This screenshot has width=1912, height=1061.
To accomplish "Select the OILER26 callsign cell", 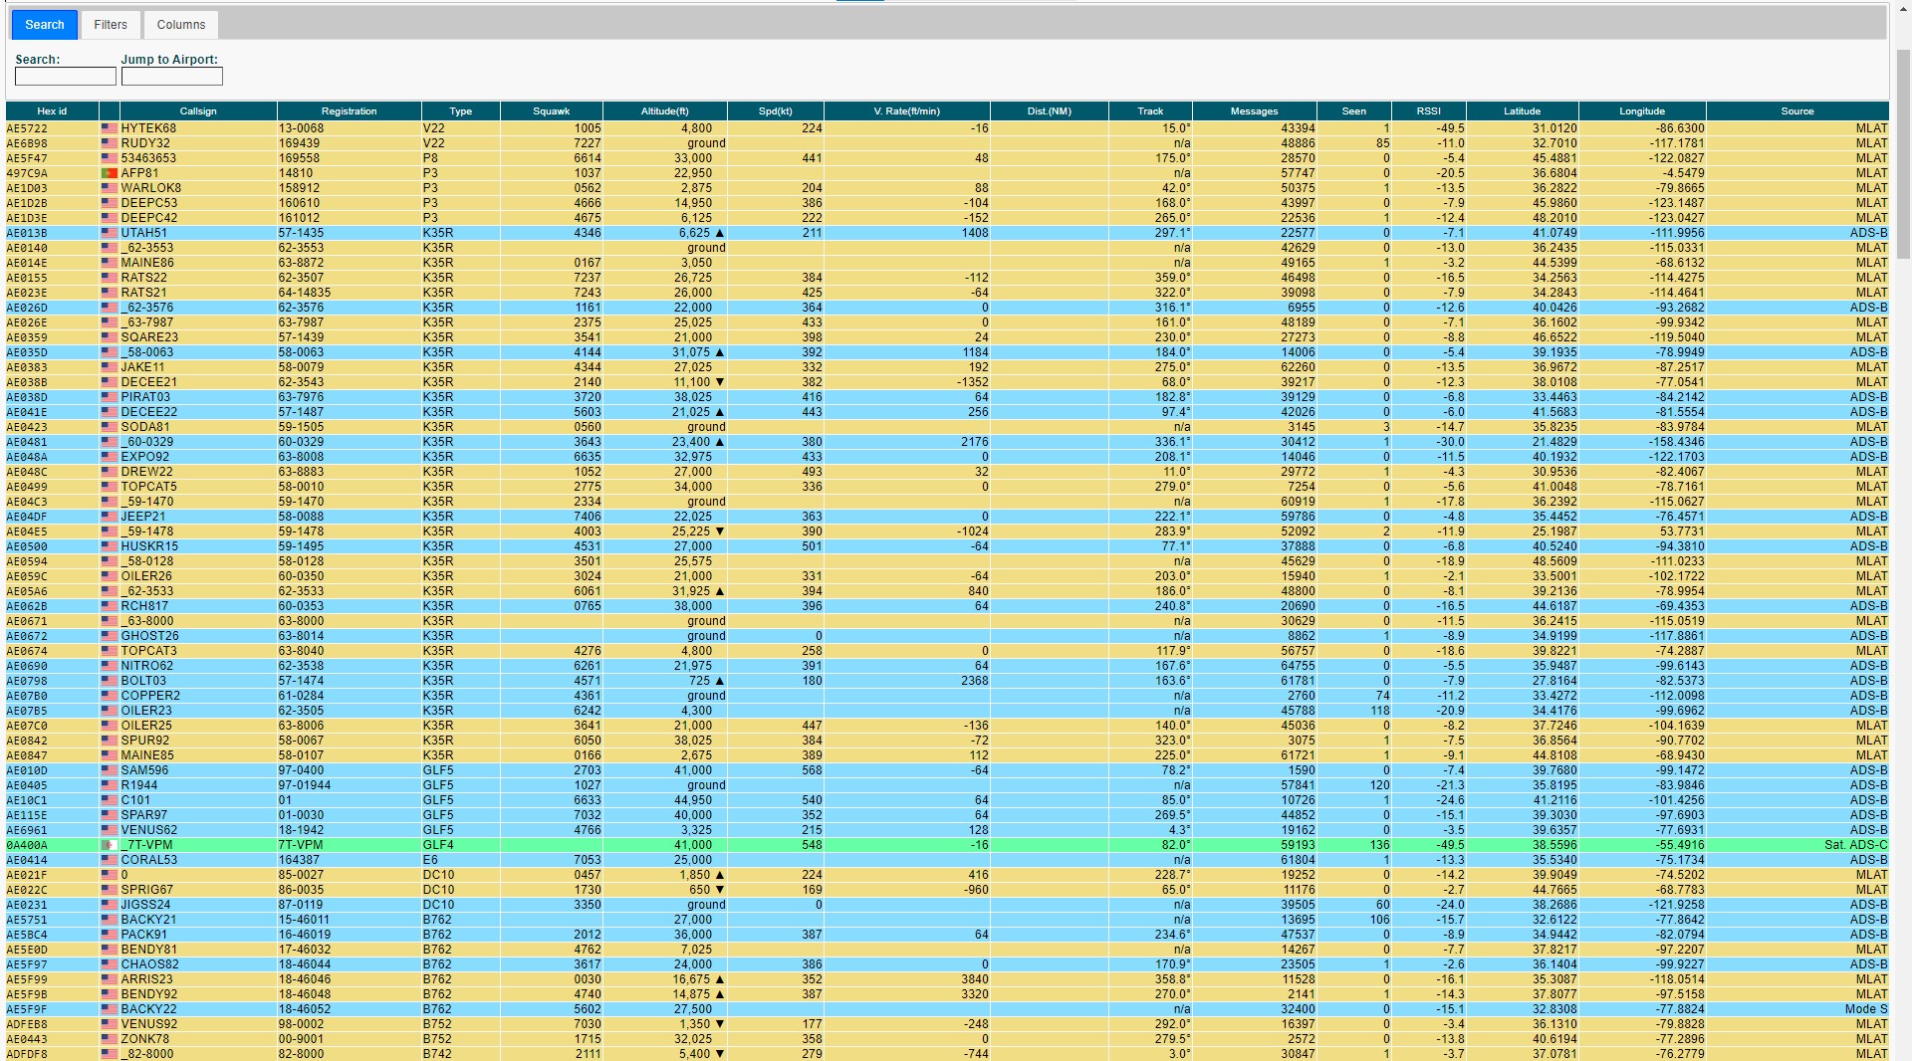I will click(x=198, y=576).
